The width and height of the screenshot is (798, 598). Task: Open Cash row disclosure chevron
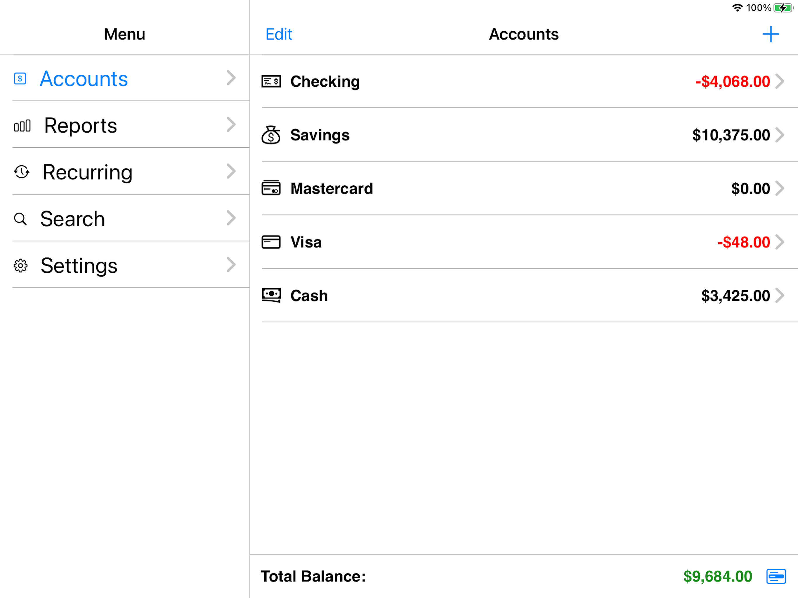[x=780, y=295]
